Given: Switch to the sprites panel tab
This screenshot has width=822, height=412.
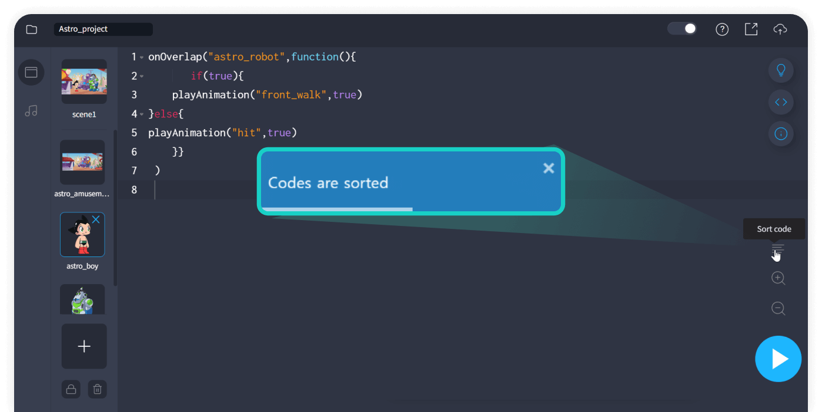Looking at the screenshot, I should pos(31,72).
